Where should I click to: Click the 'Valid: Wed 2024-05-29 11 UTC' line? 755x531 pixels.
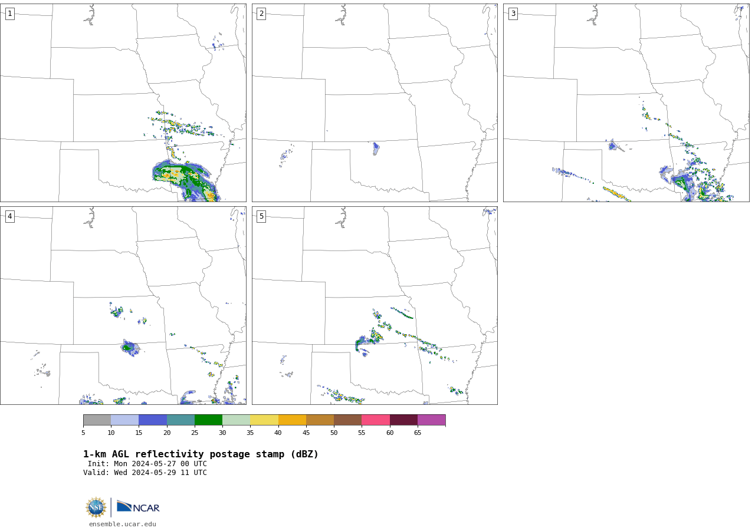pyautogui.click(x=145, y=473)
